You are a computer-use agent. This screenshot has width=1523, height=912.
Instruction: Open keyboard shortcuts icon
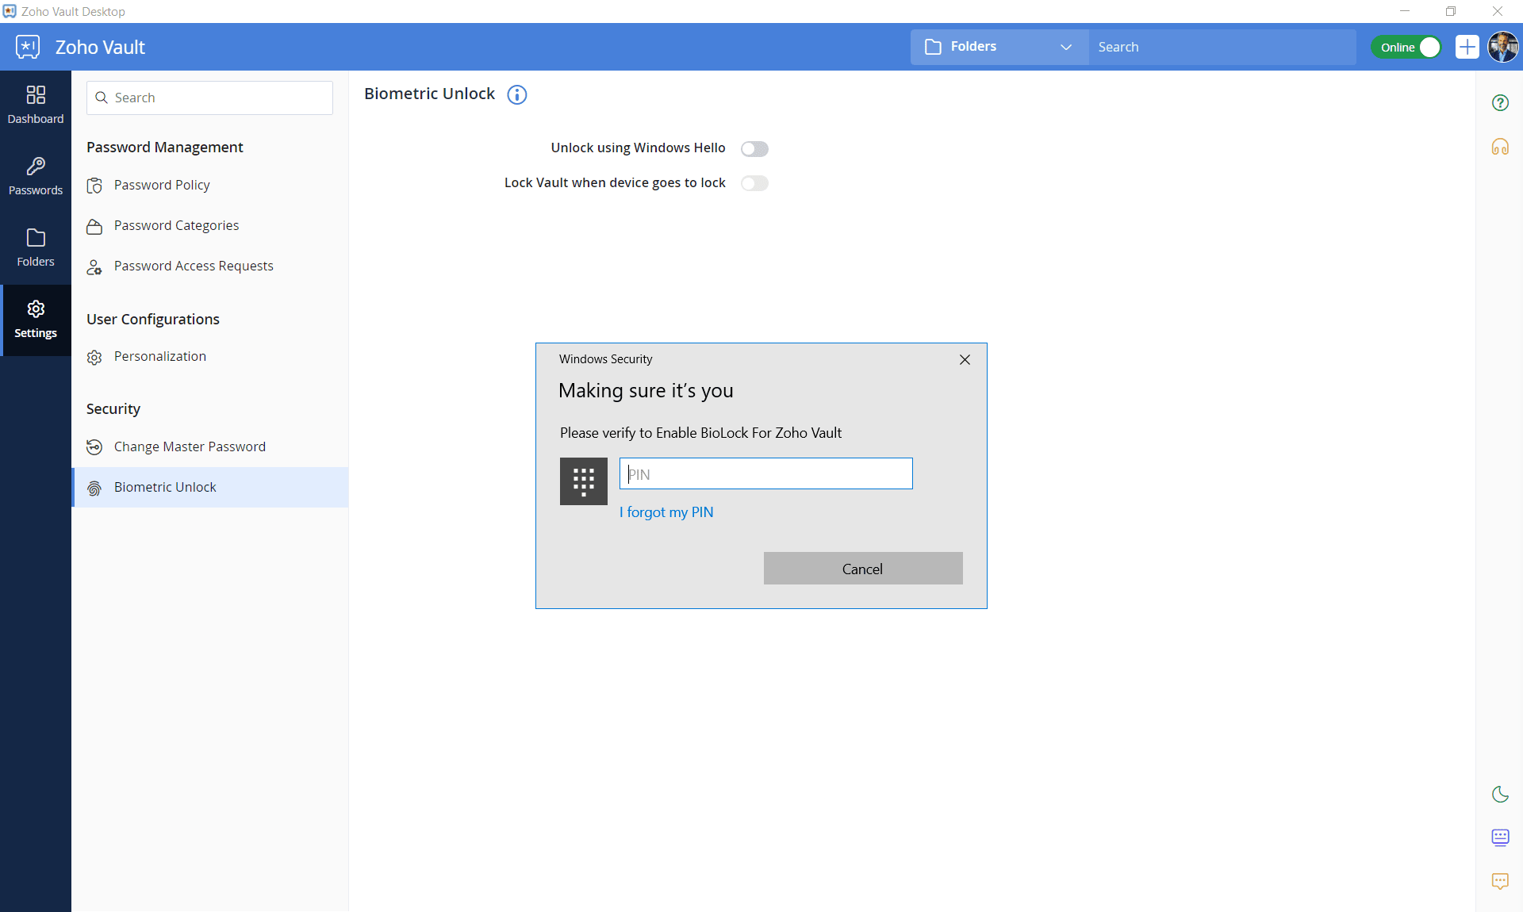tap(1500, 837)
